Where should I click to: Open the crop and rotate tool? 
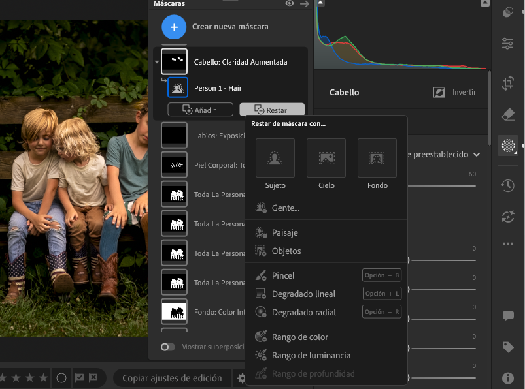click(508, 83)
